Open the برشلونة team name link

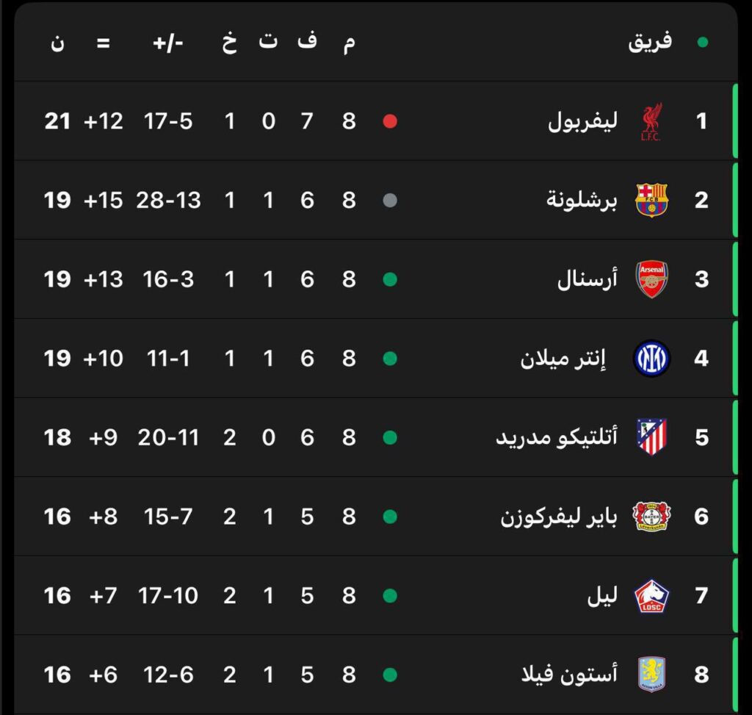[x=582, y=200]
